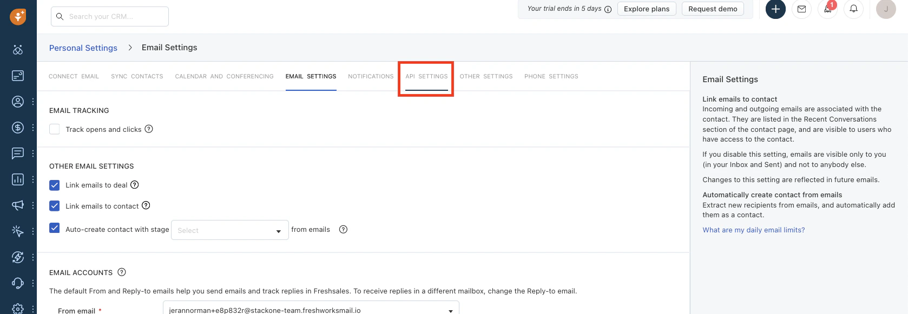Open three-dot menu beside Reports icon
The width and height of the screenshot is (908, 314).
33,179
